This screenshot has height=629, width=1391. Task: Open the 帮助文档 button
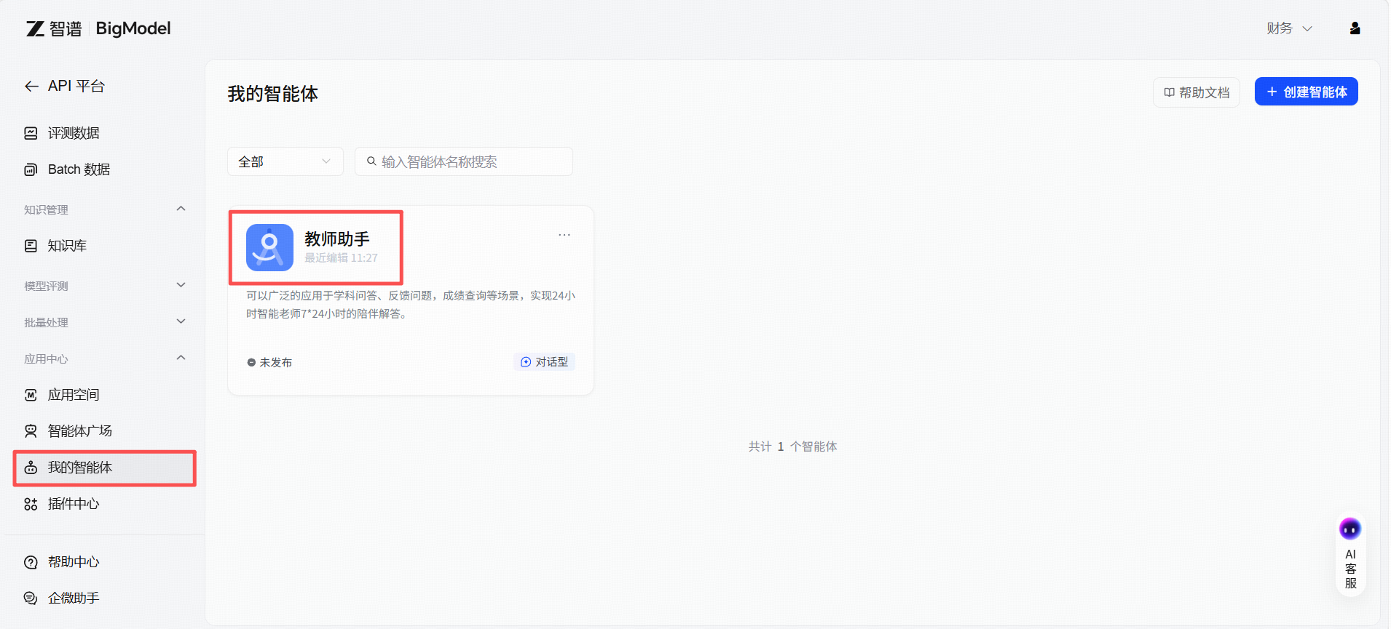[1196, 92]
